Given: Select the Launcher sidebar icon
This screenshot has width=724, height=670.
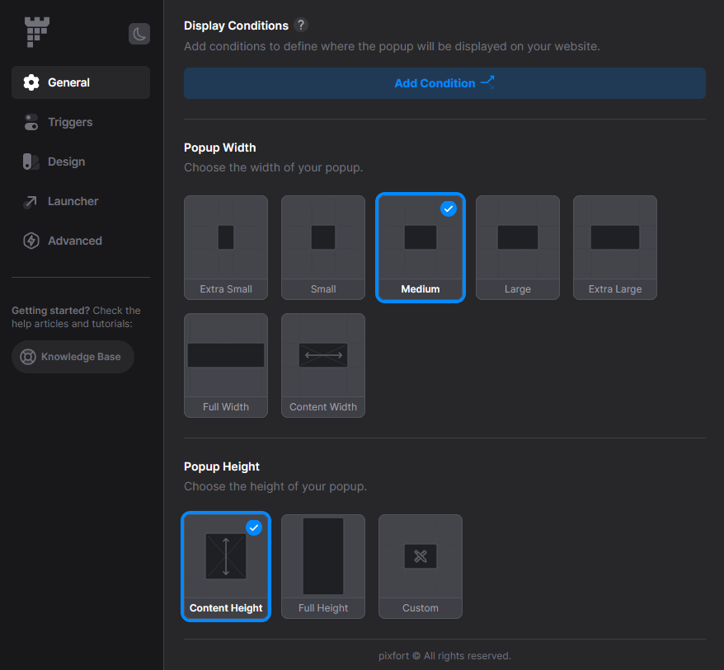Looking at the screenshot, I should [x=31, y=201].
